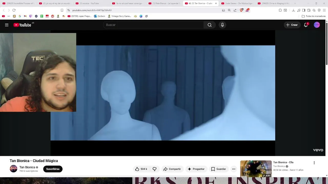Like the video with 504 k likes
This screenshot has height=184, width=328.
click(x=141, y=169)
